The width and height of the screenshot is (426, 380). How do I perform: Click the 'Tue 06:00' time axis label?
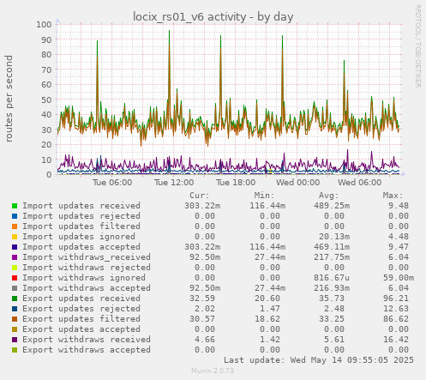tap(112, 183)
